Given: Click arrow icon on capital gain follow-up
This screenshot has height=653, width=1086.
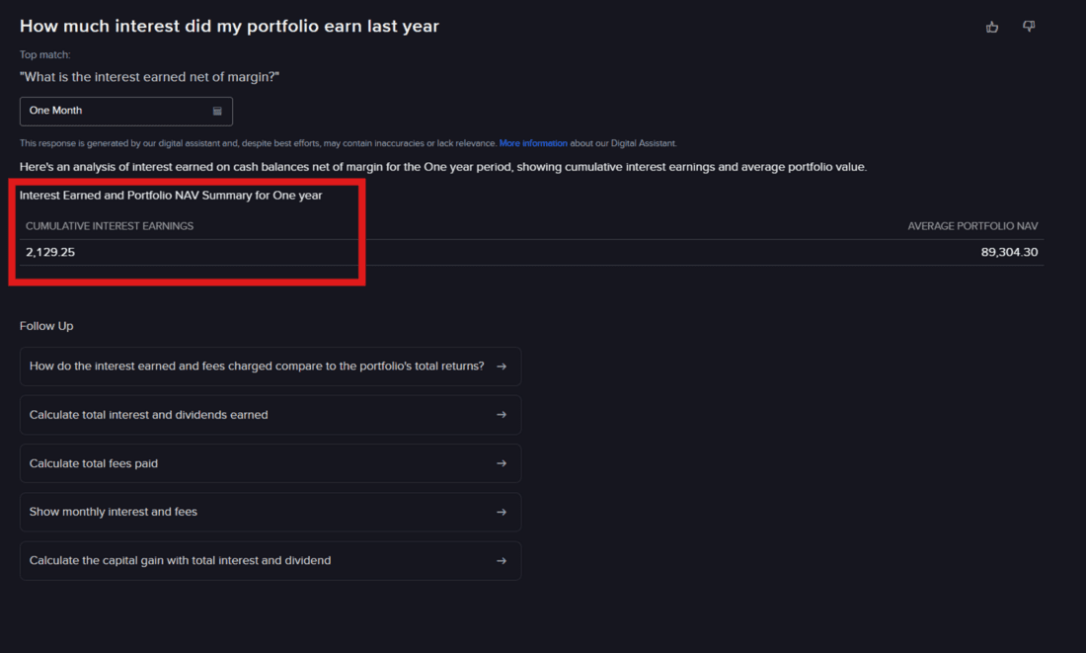Looking at the screenshot, I should [x=502, y=560].
